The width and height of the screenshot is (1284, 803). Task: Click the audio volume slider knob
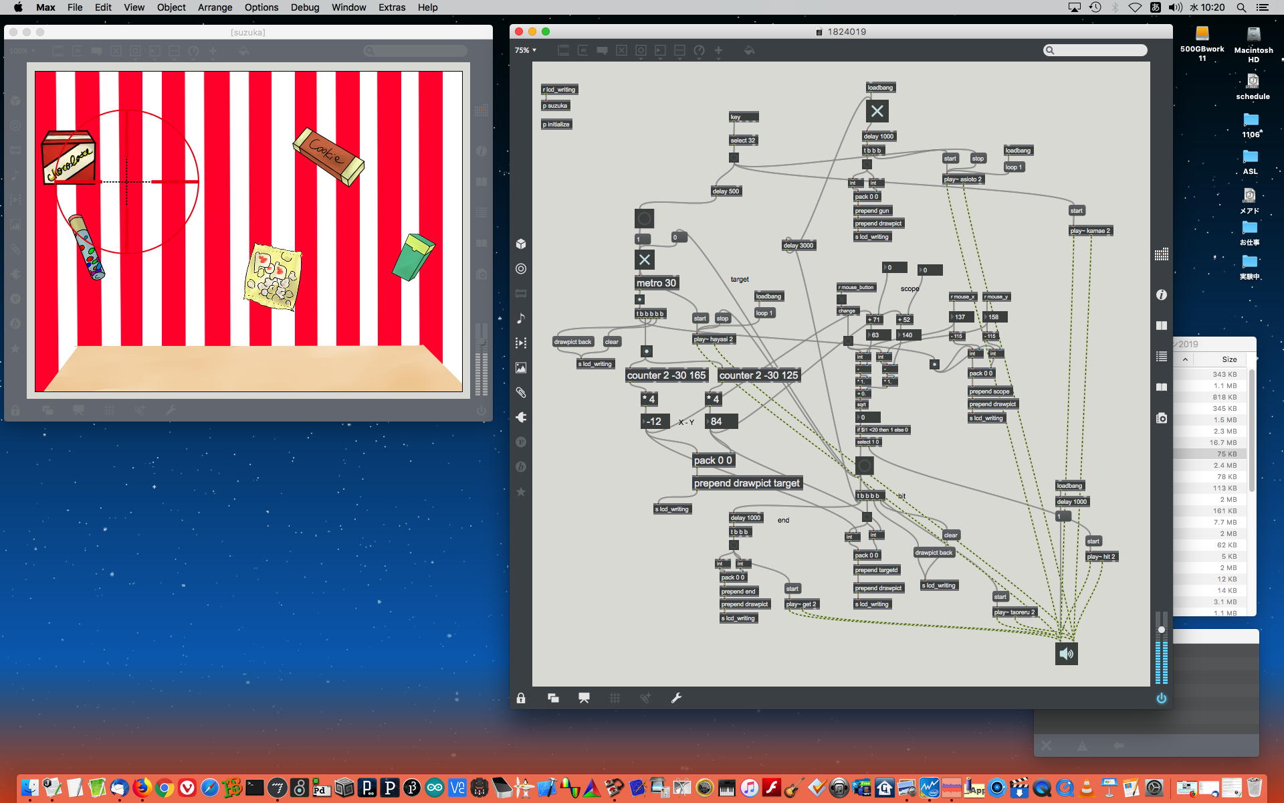coord(1162,630)
